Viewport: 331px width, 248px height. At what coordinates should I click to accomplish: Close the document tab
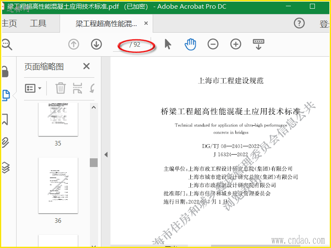(146, 23)
